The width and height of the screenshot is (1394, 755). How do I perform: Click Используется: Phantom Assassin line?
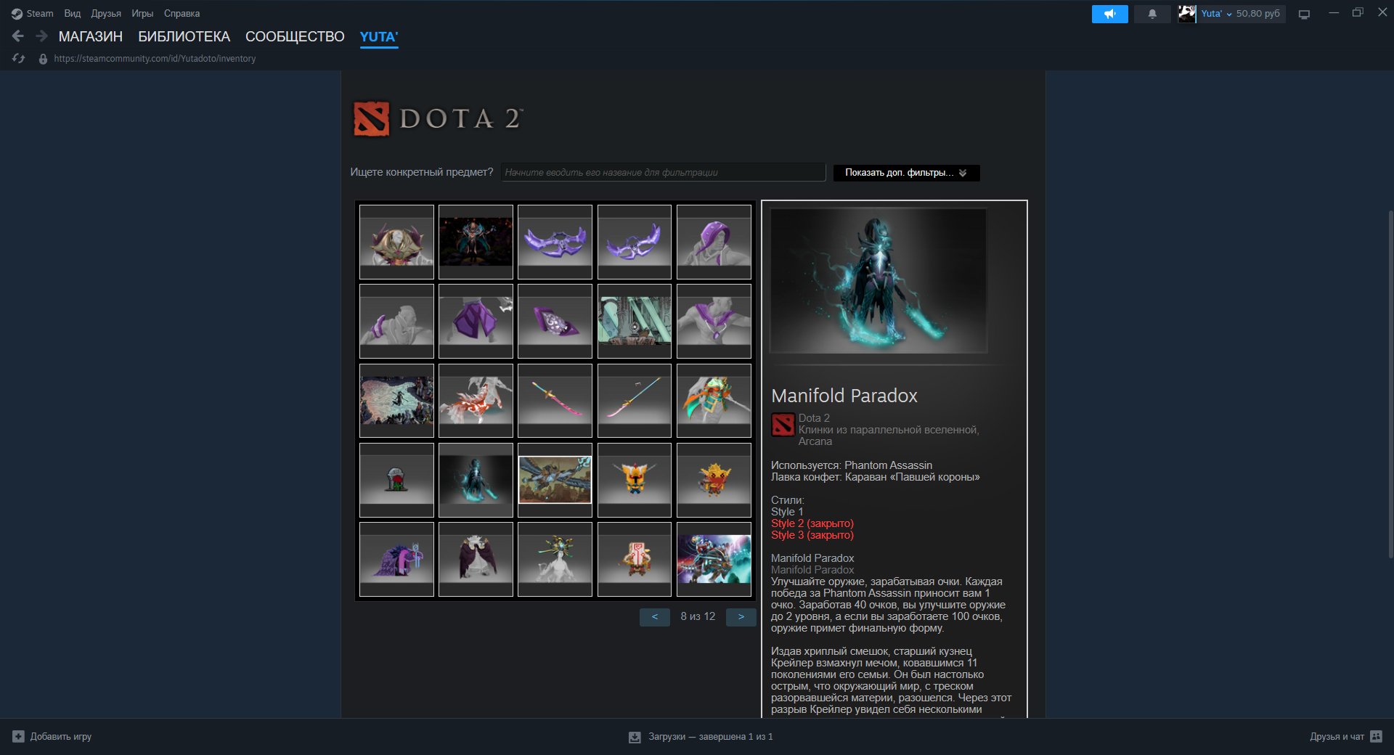point(852,465)
